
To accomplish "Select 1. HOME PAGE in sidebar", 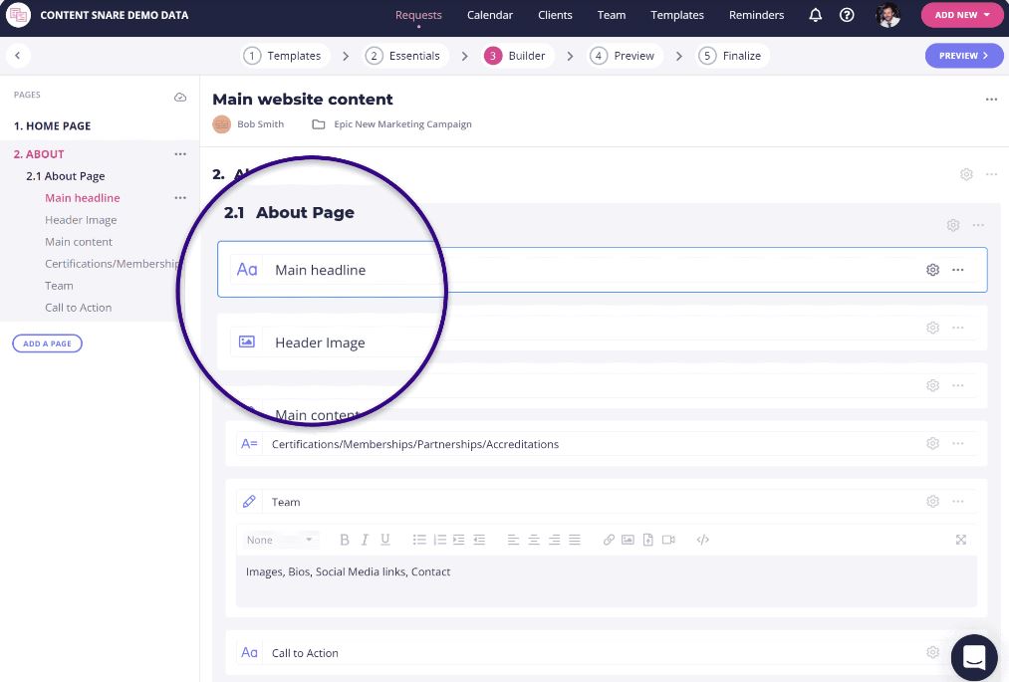I will point(52,126).
